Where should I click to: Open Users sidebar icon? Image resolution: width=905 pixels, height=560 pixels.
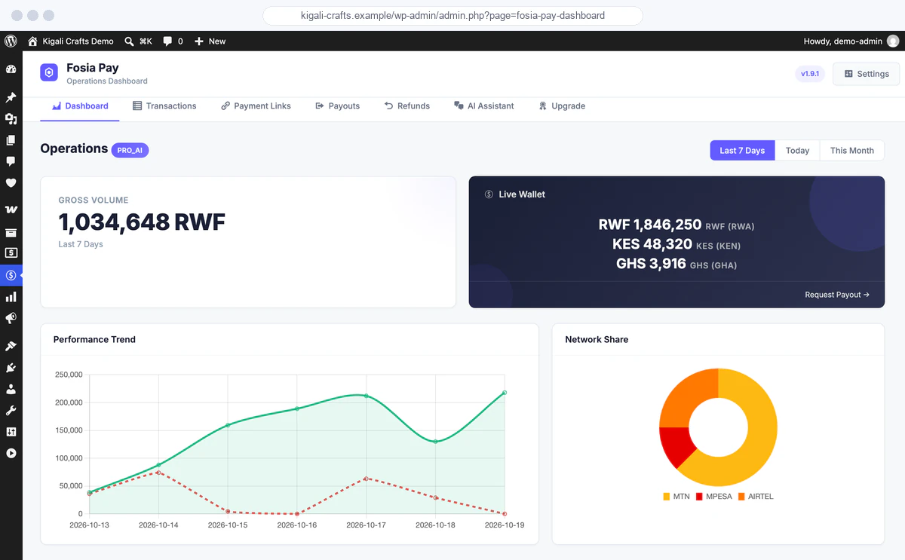click(x=11, y=389)
